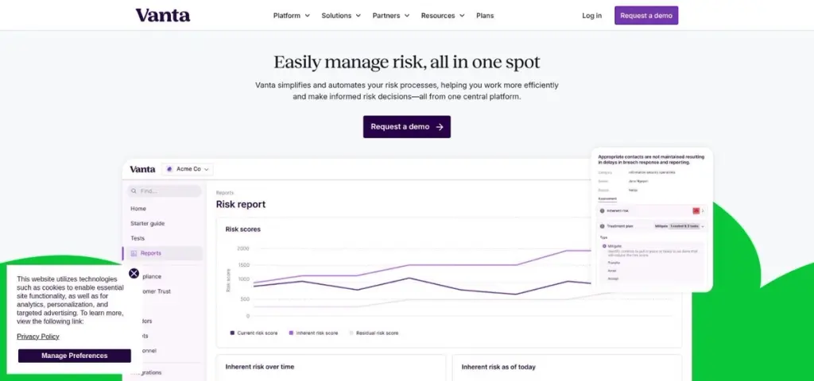Click the Vanta logo in header
The image size is (814, 381).
pos(162,15)
